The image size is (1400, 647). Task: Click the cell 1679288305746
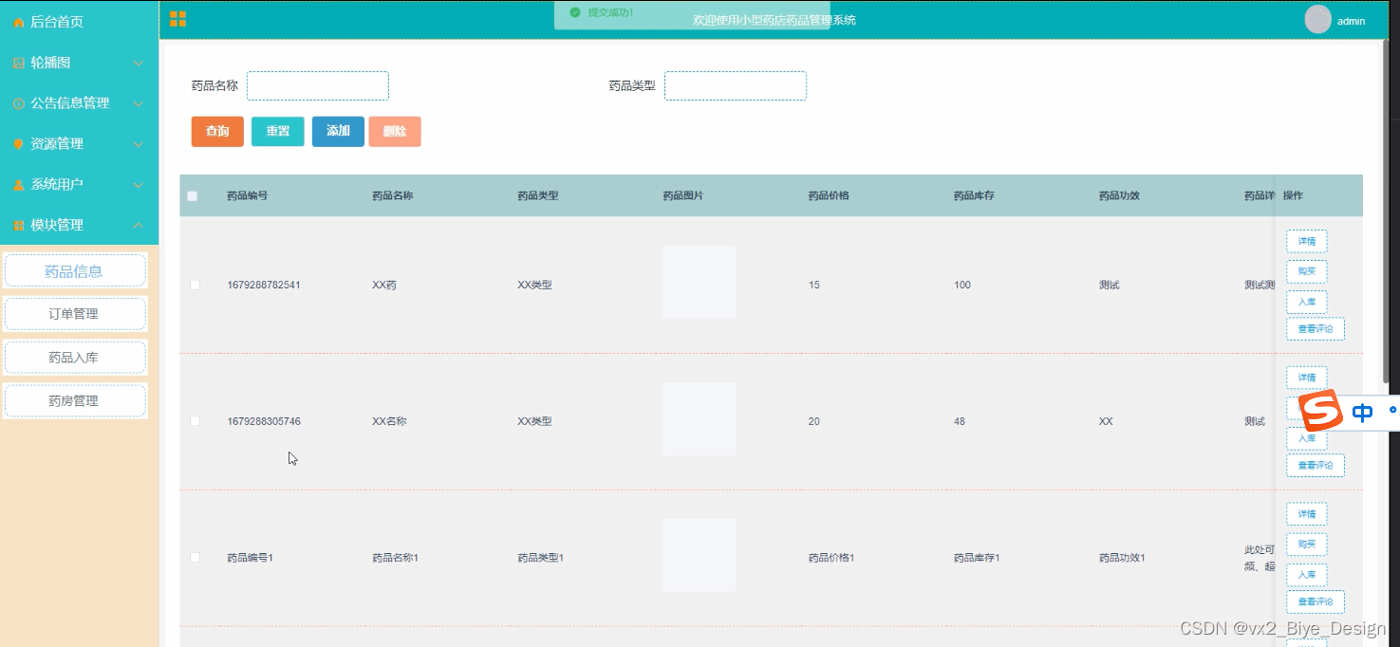[x=264, y=421]
